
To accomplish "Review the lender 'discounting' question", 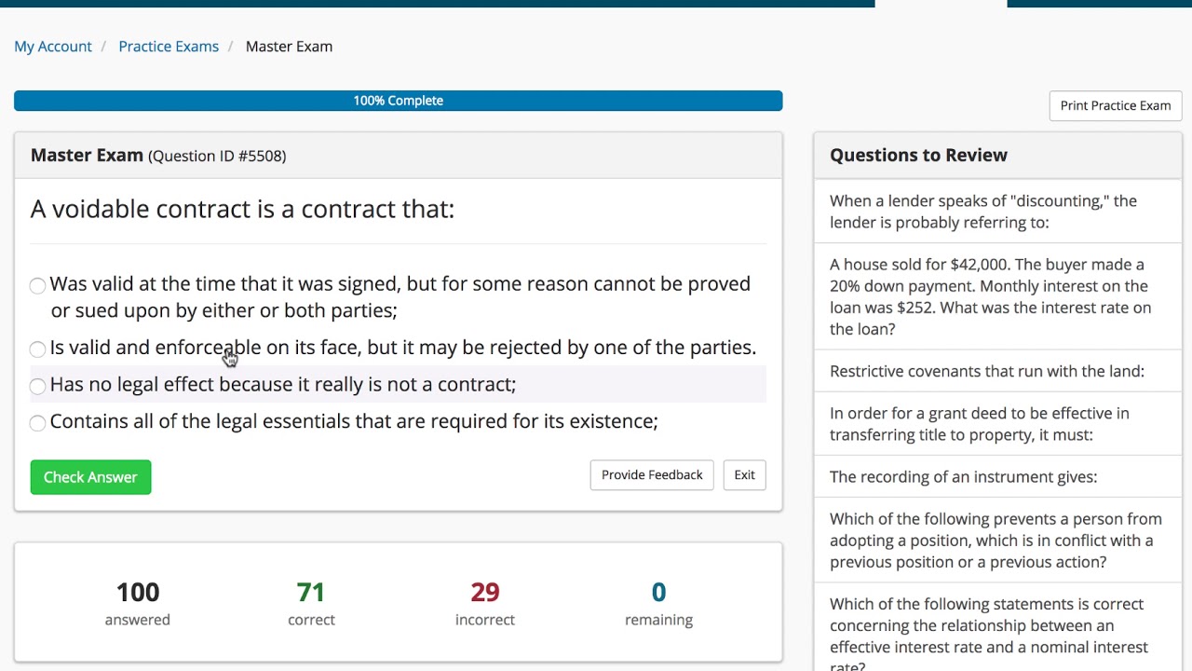I will (982, 212).
